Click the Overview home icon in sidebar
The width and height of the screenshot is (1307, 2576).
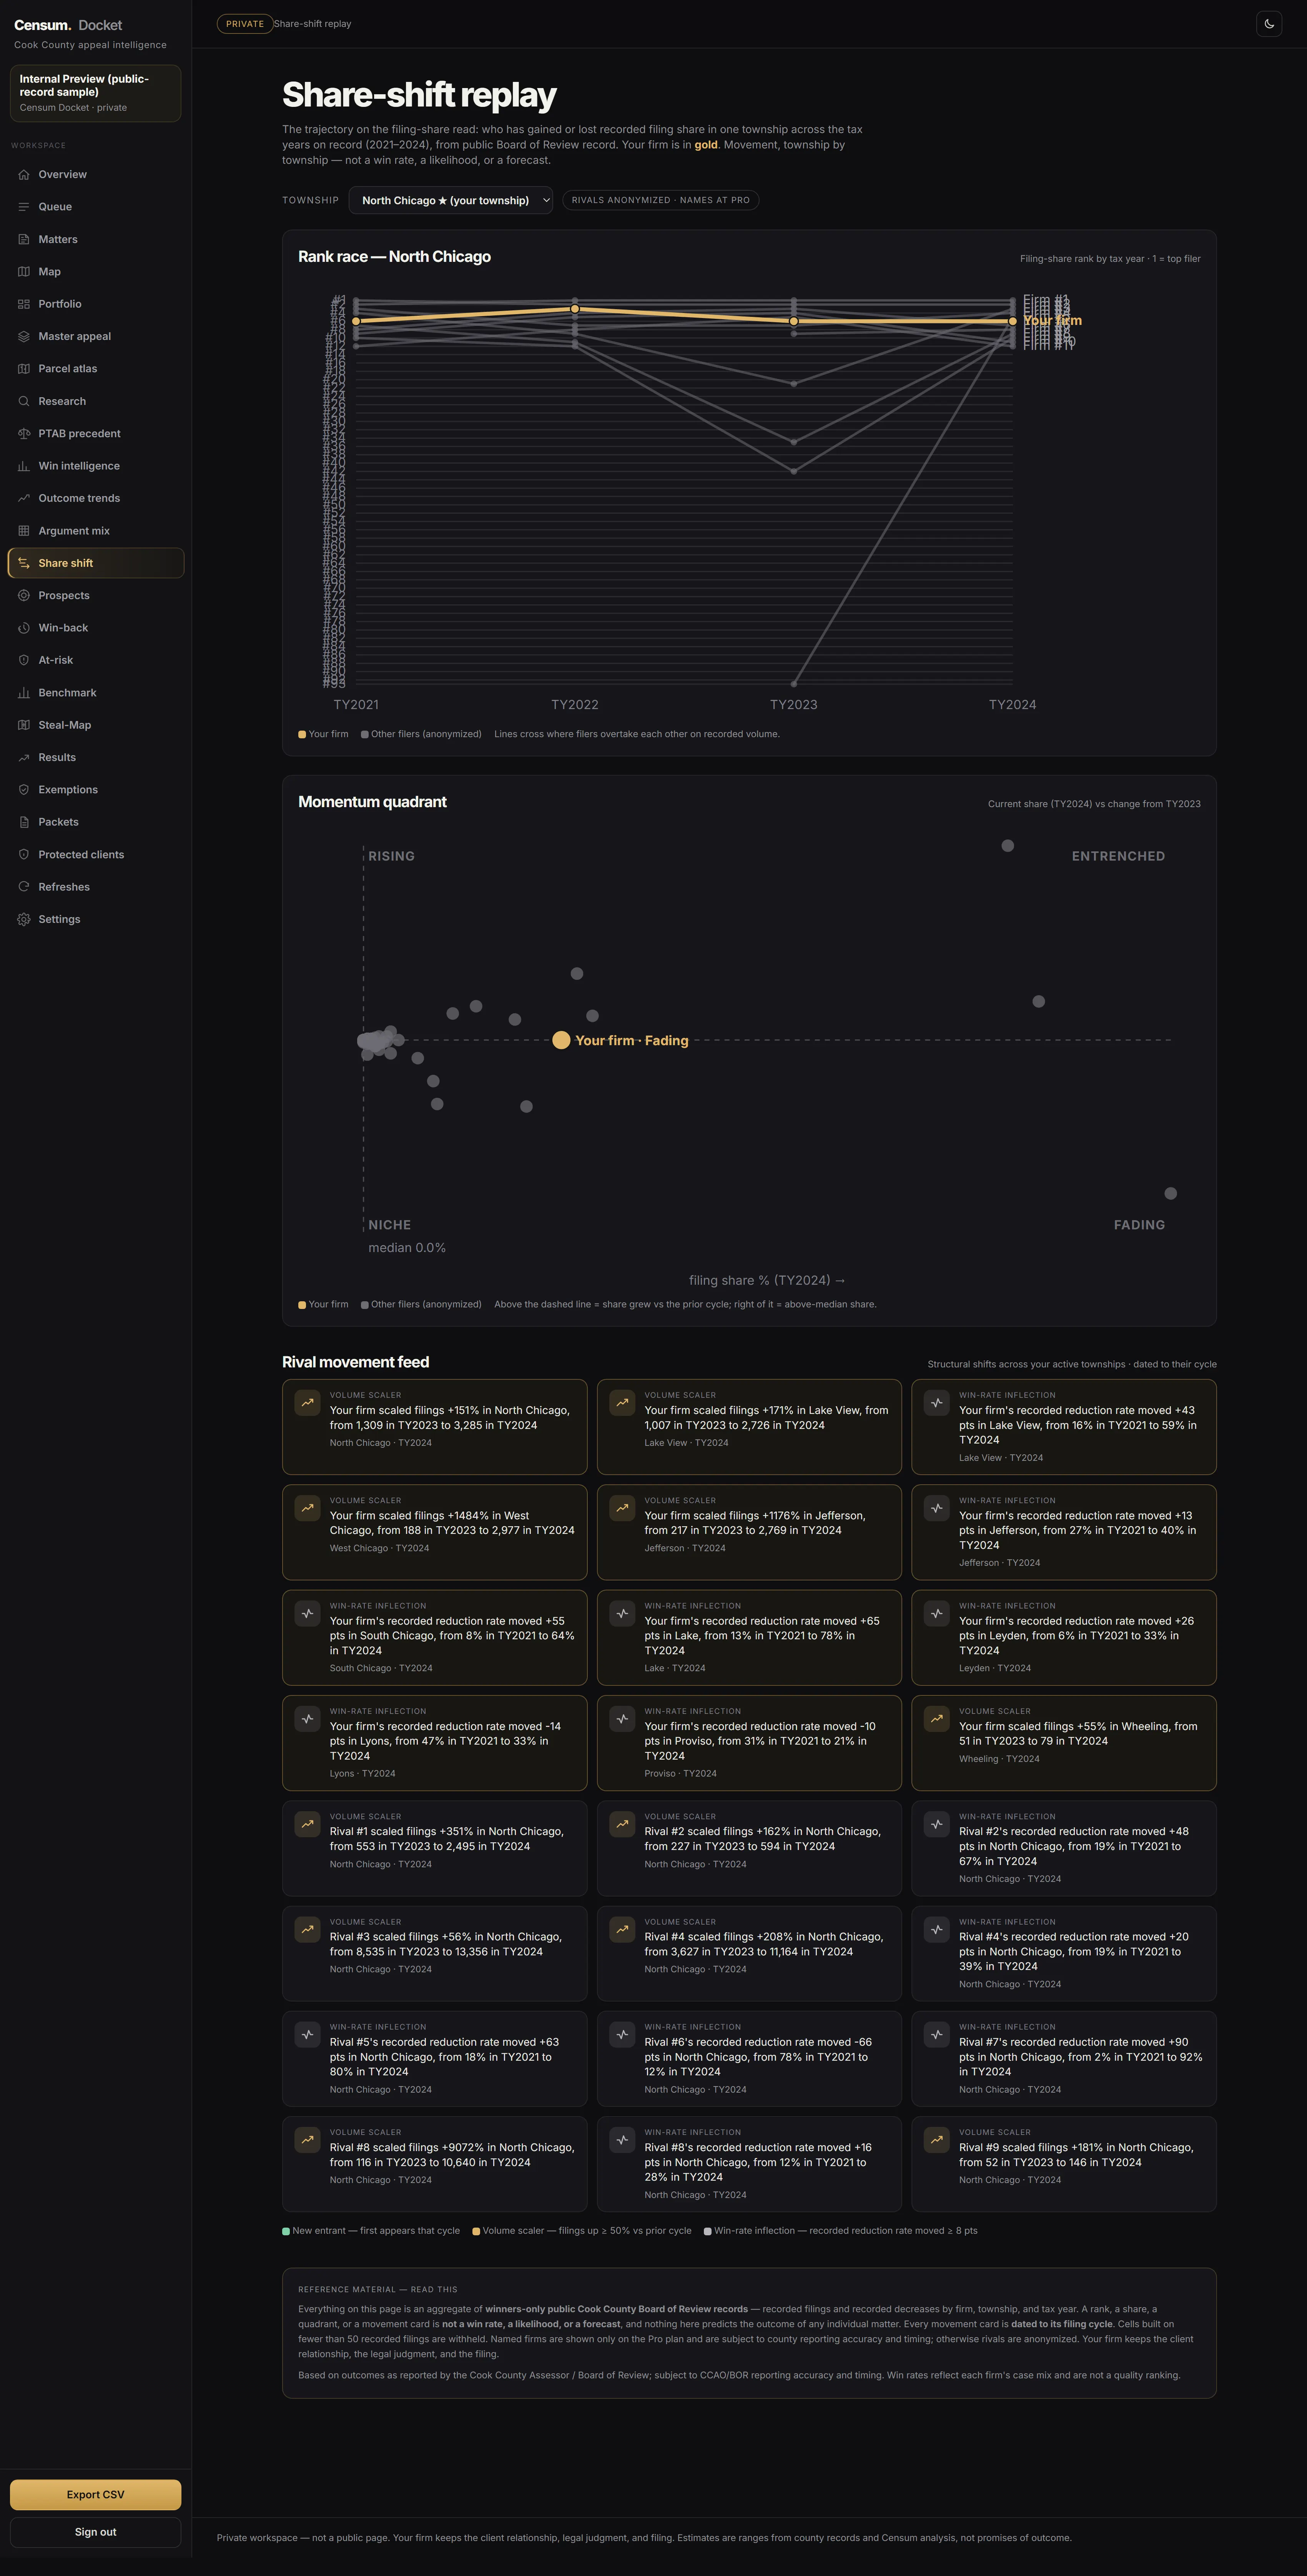pyautogui.click(x=24, y=174)
